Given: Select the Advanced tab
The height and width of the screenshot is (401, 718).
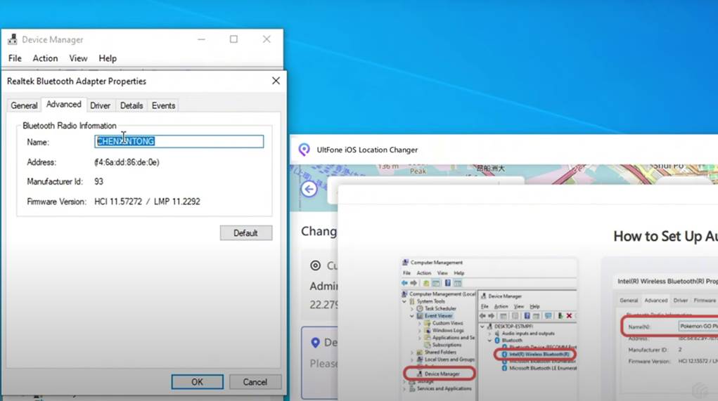Looking at the screenshot, I should (x=64, y=104).
